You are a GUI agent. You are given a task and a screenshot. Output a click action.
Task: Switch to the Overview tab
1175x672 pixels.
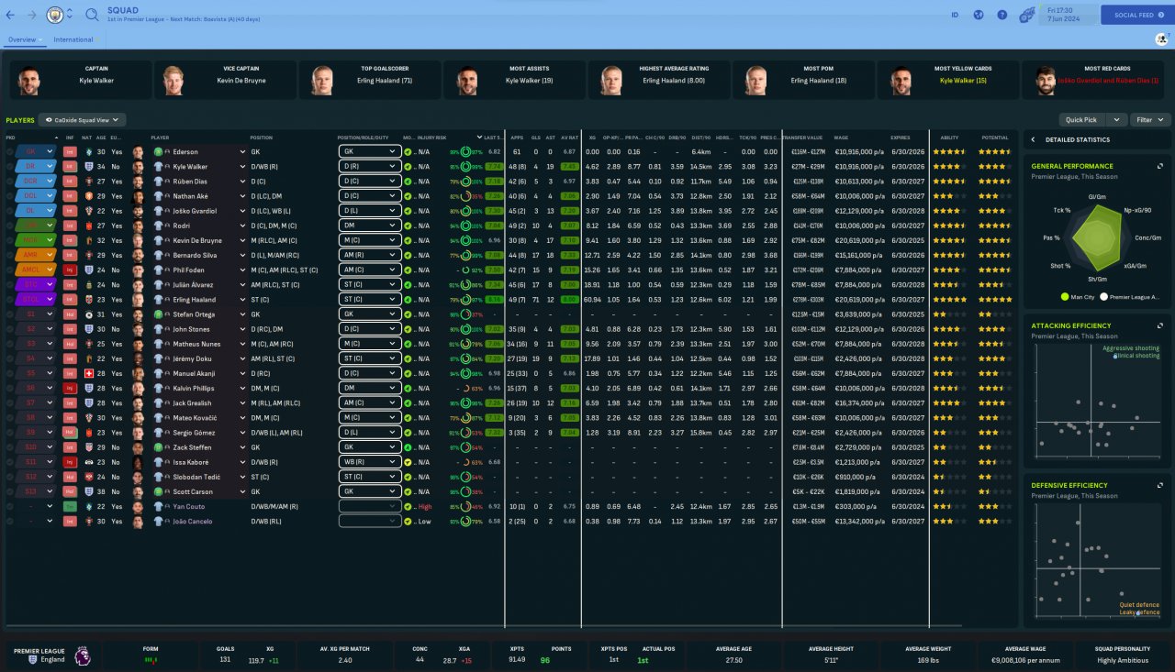22,39
